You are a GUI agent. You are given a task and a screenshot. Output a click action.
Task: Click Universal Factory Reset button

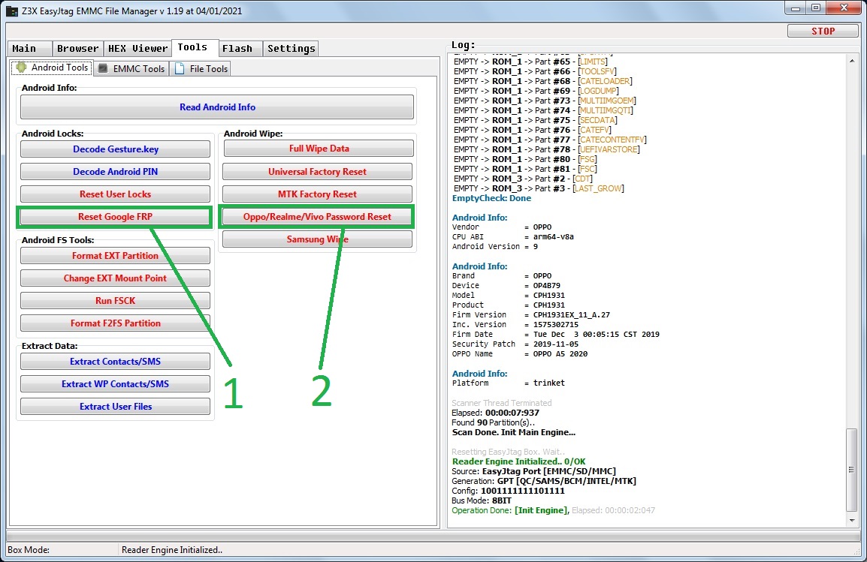coord(317,172)
